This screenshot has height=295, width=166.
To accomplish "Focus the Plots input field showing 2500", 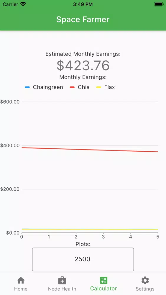I will [83, 259].
